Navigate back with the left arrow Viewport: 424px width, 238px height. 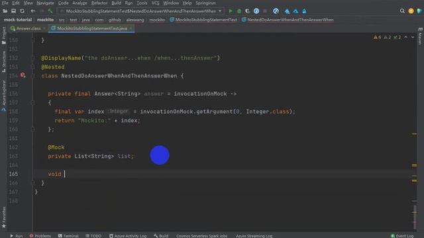pyautogui.click(x=32, y=11)
